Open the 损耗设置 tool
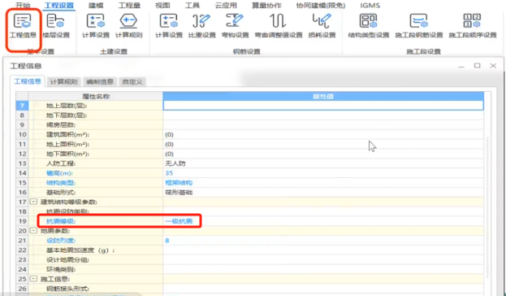The width and height of the screenshot is (506, 296). pos(322,26)
